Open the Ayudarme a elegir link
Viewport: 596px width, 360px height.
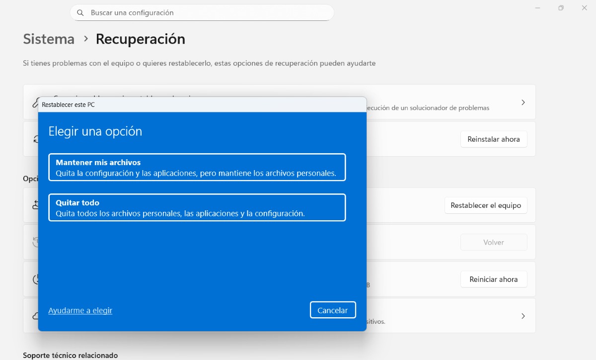tap(80, 310)
